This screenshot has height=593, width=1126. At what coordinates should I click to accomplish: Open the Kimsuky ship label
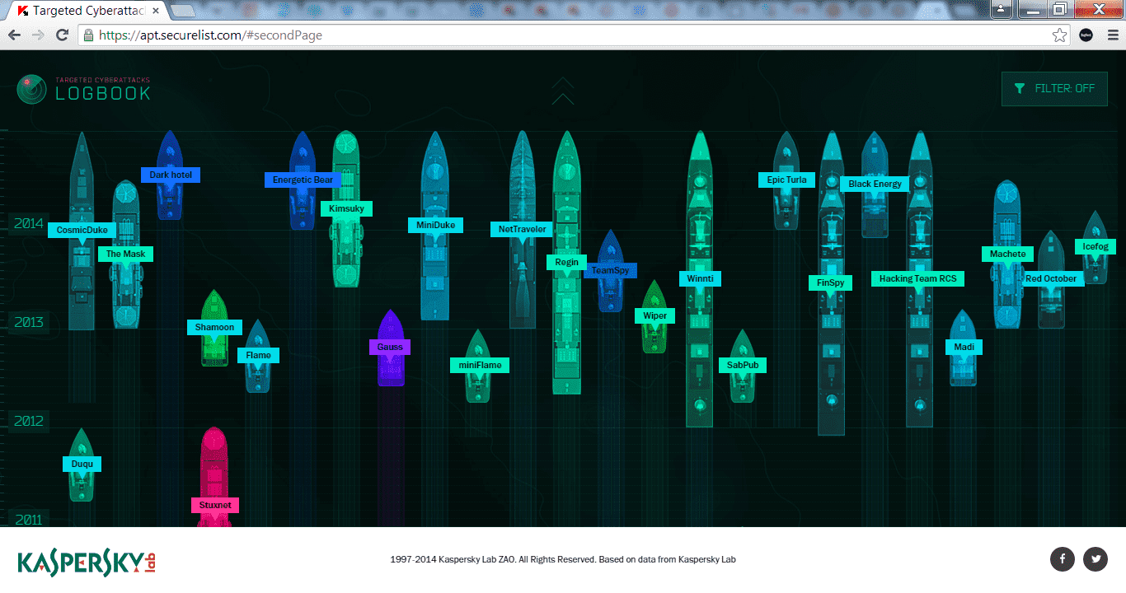click(x=346, y=208)
